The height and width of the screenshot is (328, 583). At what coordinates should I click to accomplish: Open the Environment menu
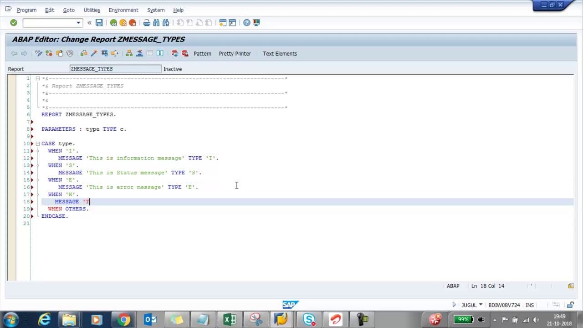point(123,10)
